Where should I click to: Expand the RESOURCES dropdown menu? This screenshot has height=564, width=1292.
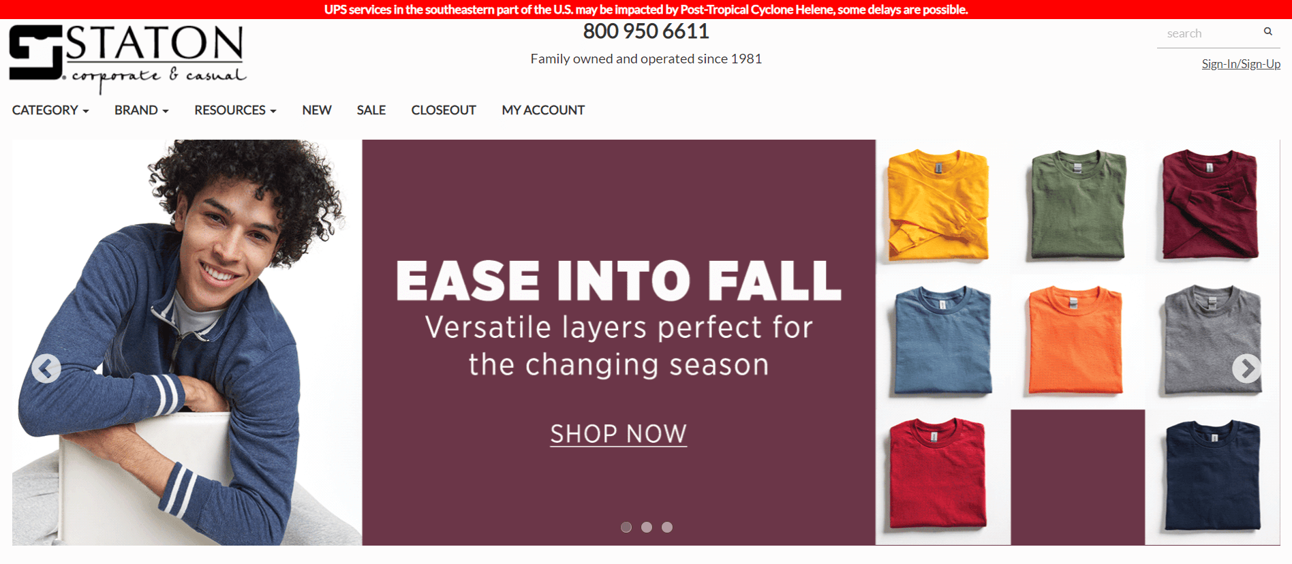pos(235,110)
